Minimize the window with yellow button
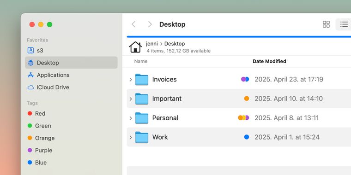 tap(41, 24)
